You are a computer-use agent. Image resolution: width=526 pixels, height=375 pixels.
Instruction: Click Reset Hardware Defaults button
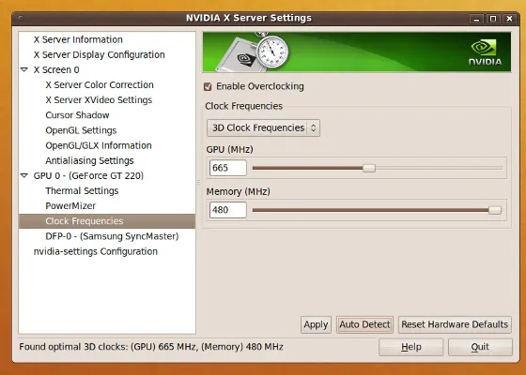tap(455, 324)
